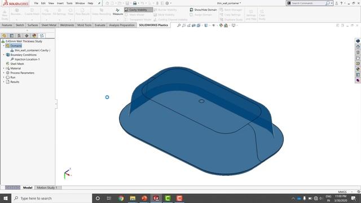
Task: Click the Print icon in quick access toolbar
Action: point(135,3)
